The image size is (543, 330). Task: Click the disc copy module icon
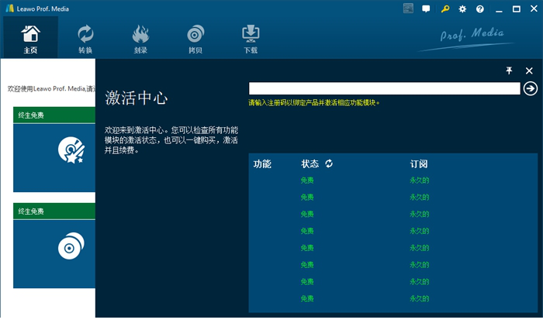tap(71, 246)
